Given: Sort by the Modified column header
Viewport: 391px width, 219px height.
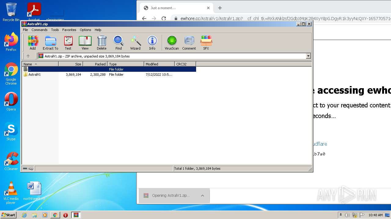Looking at the screenshot, I should pos(159,64).
